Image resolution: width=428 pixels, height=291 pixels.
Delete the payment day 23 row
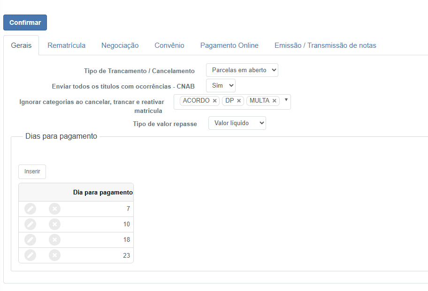click(54, 255)
